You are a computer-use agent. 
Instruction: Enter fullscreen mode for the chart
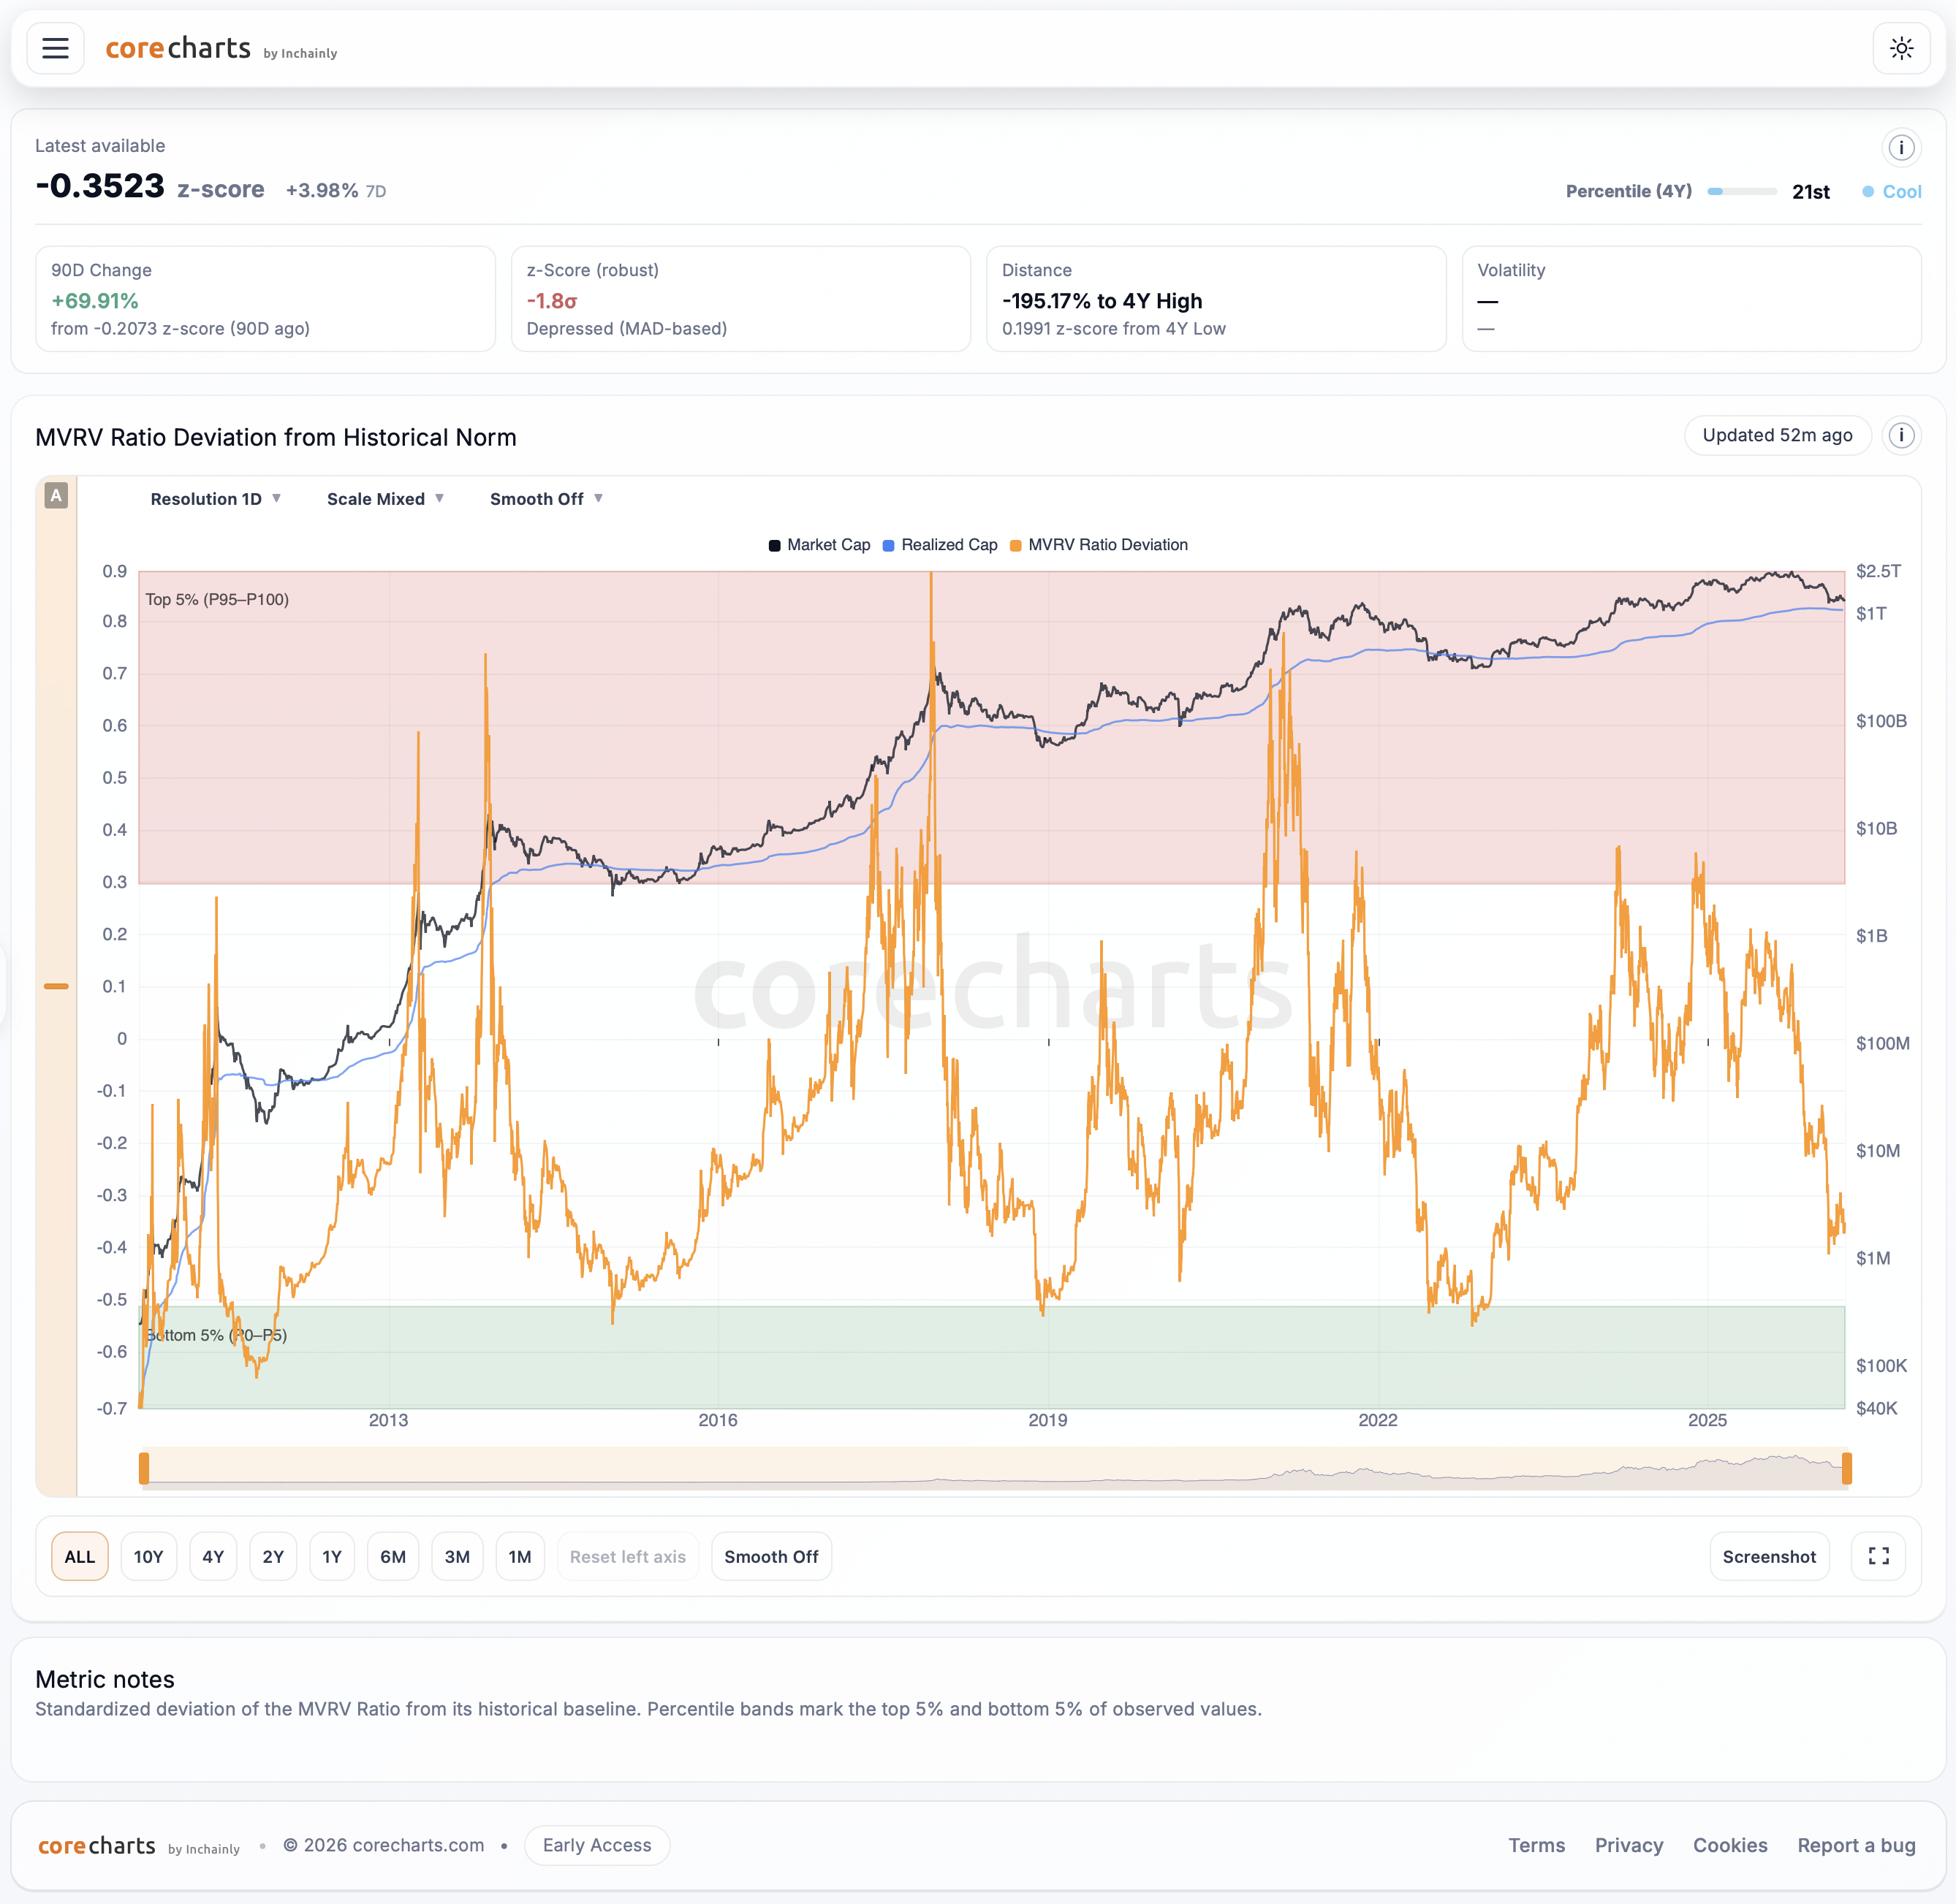point(1878,1556)
